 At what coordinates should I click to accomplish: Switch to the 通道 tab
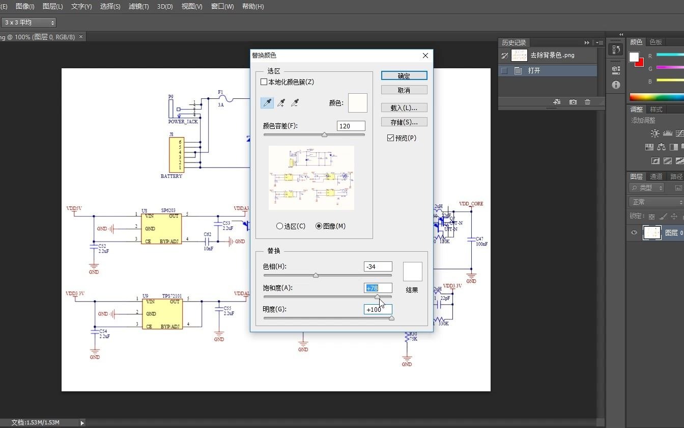click(x=656, y=176)
